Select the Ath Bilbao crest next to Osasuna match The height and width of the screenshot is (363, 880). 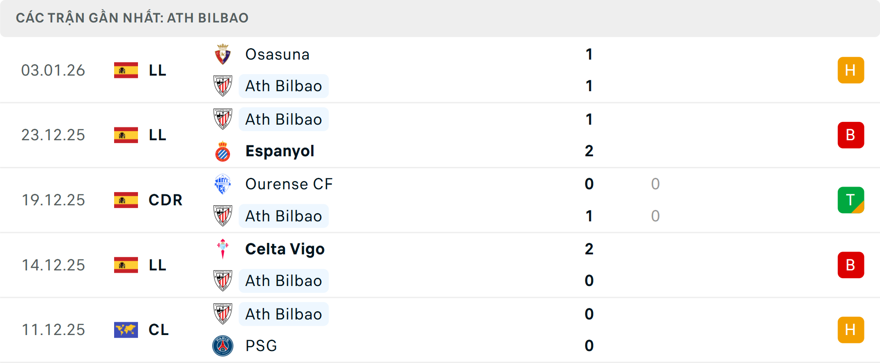click(223, 86)
